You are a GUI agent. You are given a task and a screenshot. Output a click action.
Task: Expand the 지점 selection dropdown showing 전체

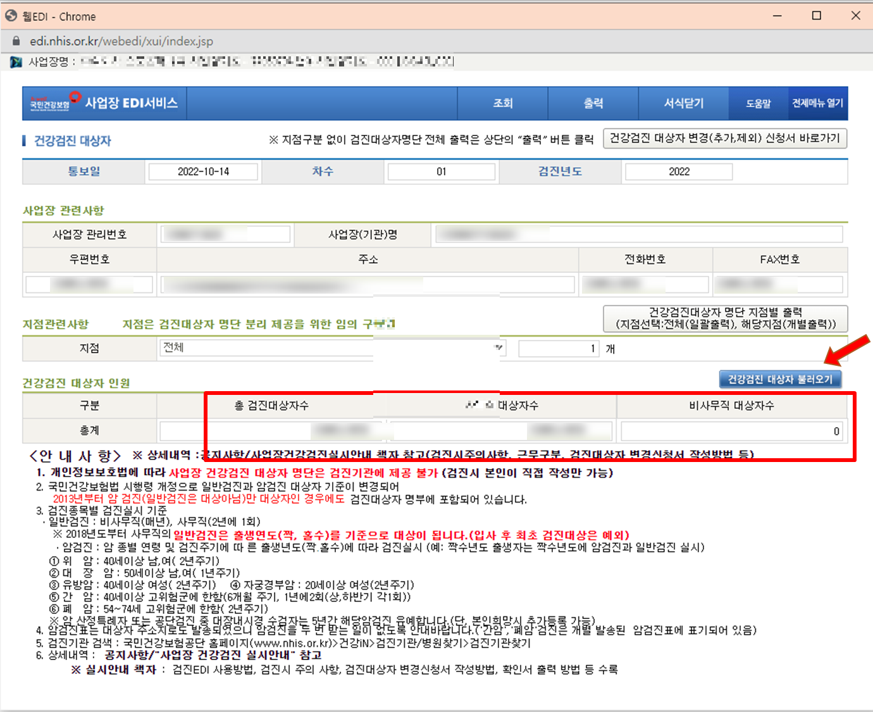tap(266, 347)
